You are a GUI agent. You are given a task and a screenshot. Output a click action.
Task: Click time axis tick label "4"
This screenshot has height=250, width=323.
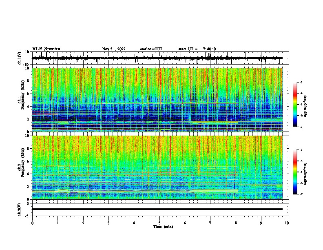click(x=134, y=223)
